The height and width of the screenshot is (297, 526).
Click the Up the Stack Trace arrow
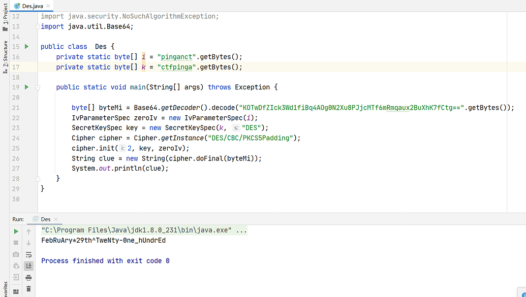(x=28, y=232)
